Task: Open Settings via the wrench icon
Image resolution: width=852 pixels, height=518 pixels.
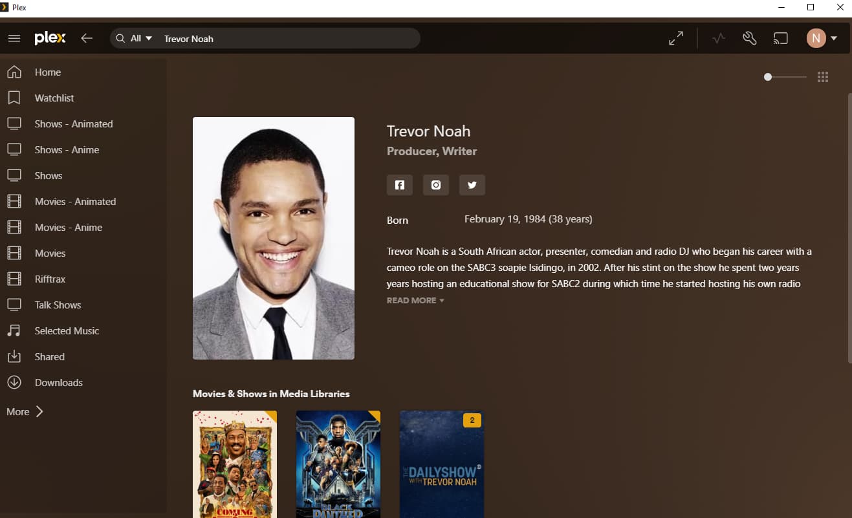Action: pos(750,38)
